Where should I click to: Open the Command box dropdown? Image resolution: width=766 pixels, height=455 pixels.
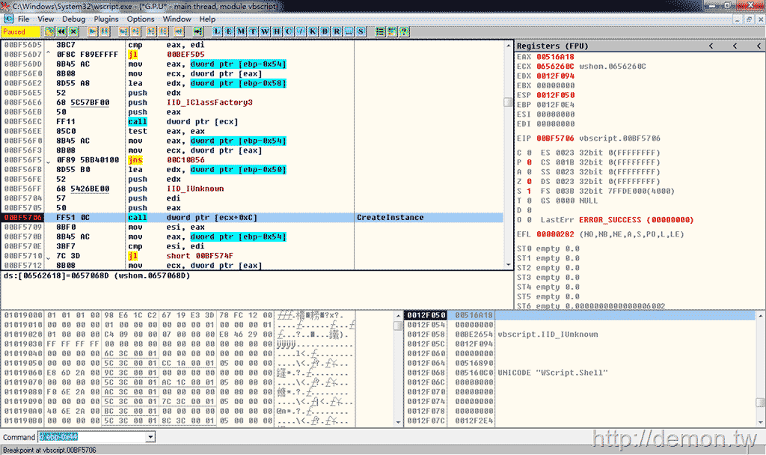point(149,437)
